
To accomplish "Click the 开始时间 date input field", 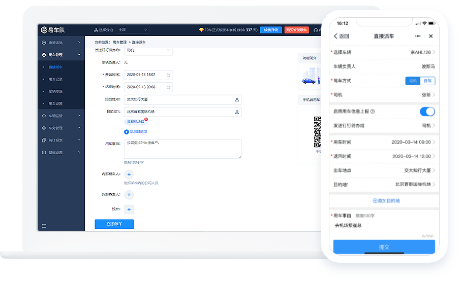I will (x=148, y=75).
